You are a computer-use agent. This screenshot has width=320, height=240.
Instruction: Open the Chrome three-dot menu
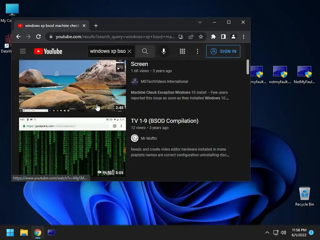pyautogui.click(x=243, y=37)
